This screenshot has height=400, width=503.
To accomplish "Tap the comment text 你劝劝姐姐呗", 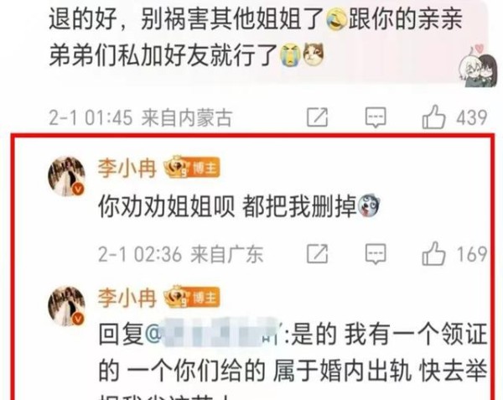I will [166, 206].
